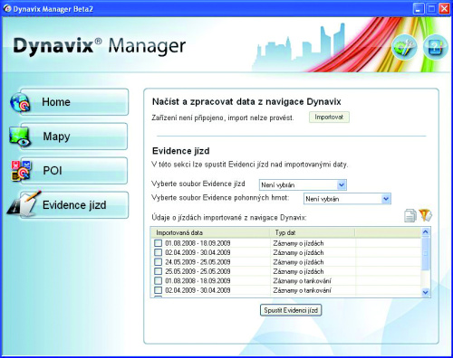This screenshot has width=453, height=358.
Task: Click Spustit Evidenci jízd button
Action: pyautogui.click(x=291, y=310)
